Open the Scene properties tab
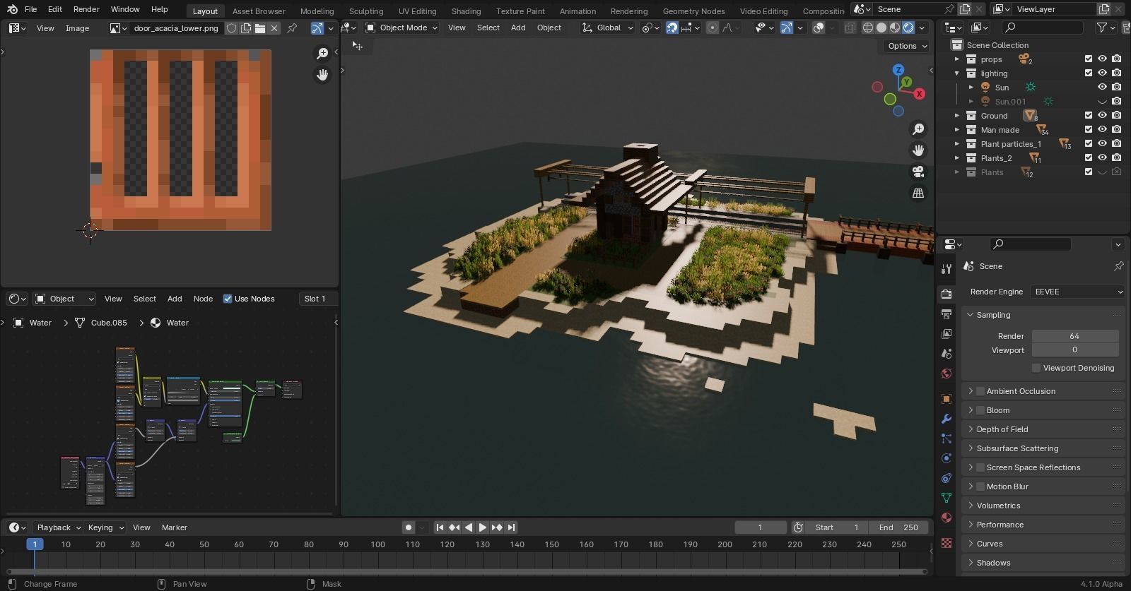1131x591 pixels. click(x=947, y=353)
